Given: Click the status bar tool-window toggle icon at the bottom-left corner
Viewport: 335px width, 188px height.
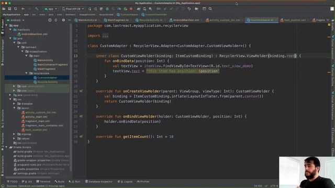Looking at the screenshot, I should (3, 186).
